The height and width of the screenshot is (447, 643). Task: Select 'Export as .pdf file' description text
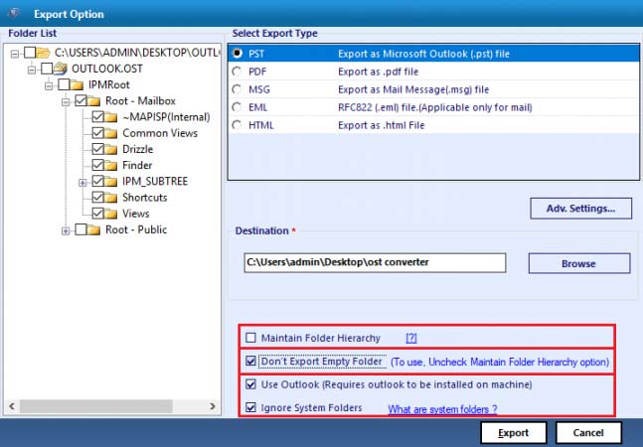click(x=378, y=72)
